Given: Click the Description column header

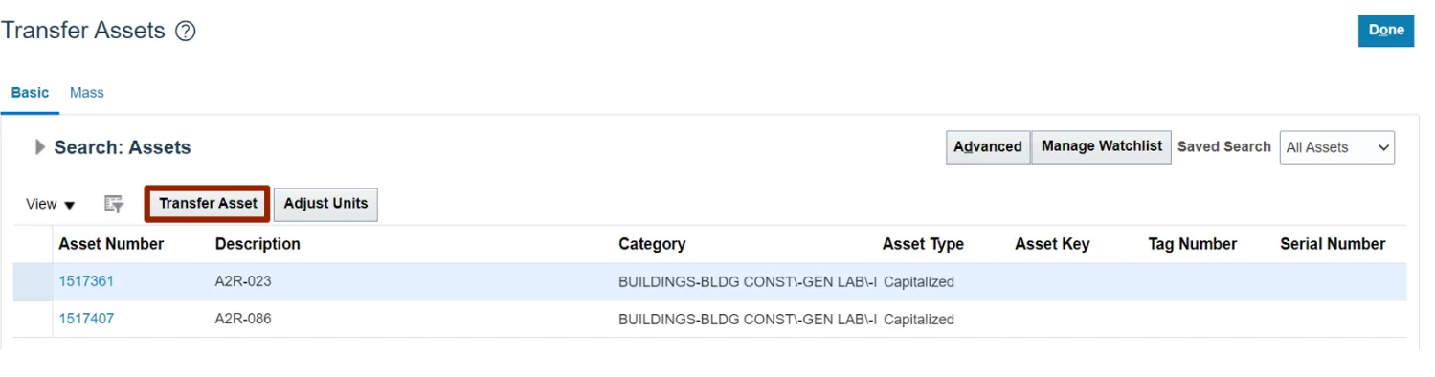Looking at the screenshot, I should (258, 244).
